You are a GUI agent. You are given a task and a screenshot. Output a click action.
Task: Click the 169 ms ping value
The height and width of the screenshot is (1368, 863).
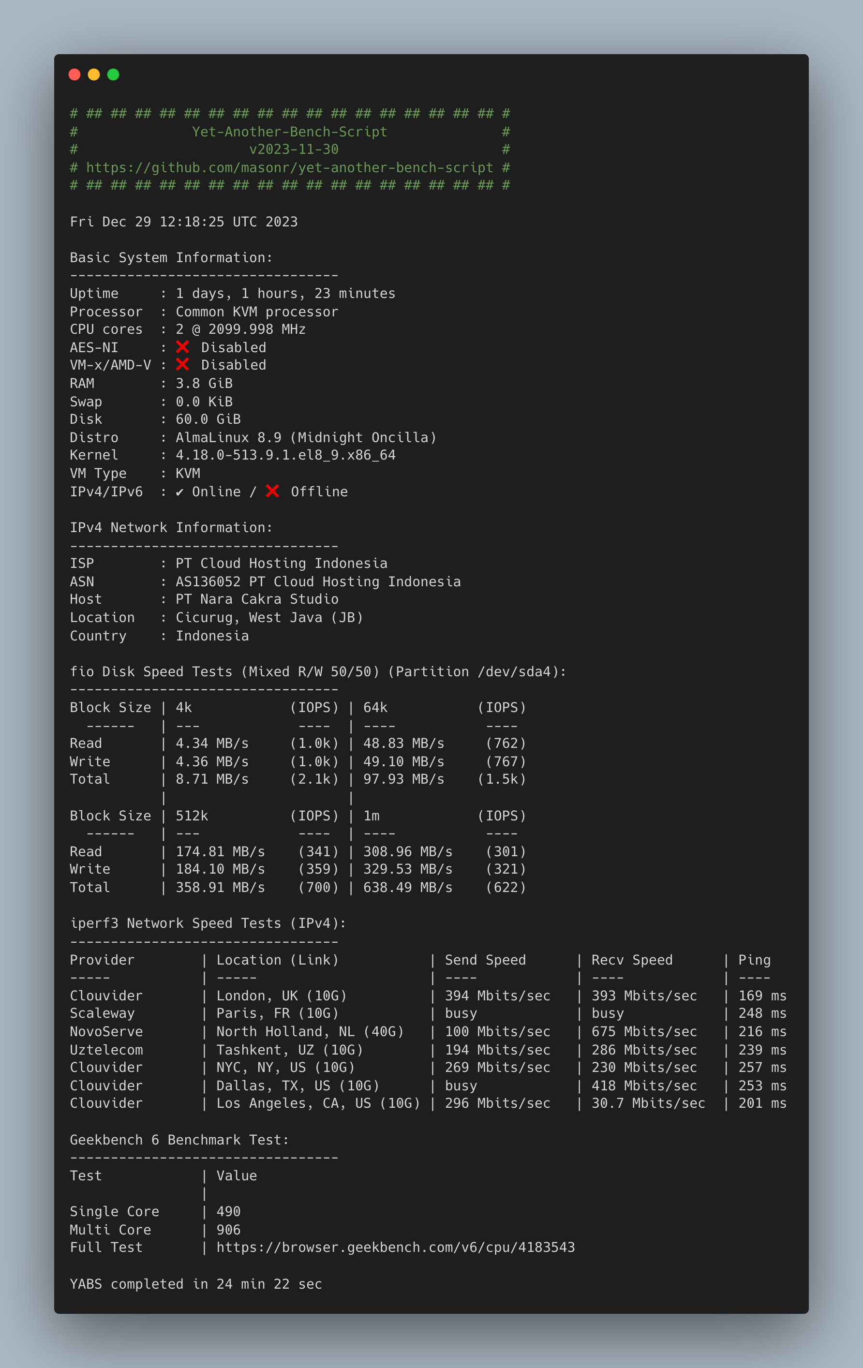click(762, 996)
